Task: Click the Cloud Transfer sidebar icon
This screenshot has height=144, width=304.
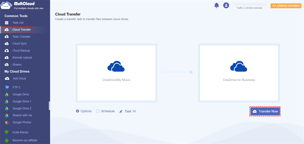Action: 7,30
